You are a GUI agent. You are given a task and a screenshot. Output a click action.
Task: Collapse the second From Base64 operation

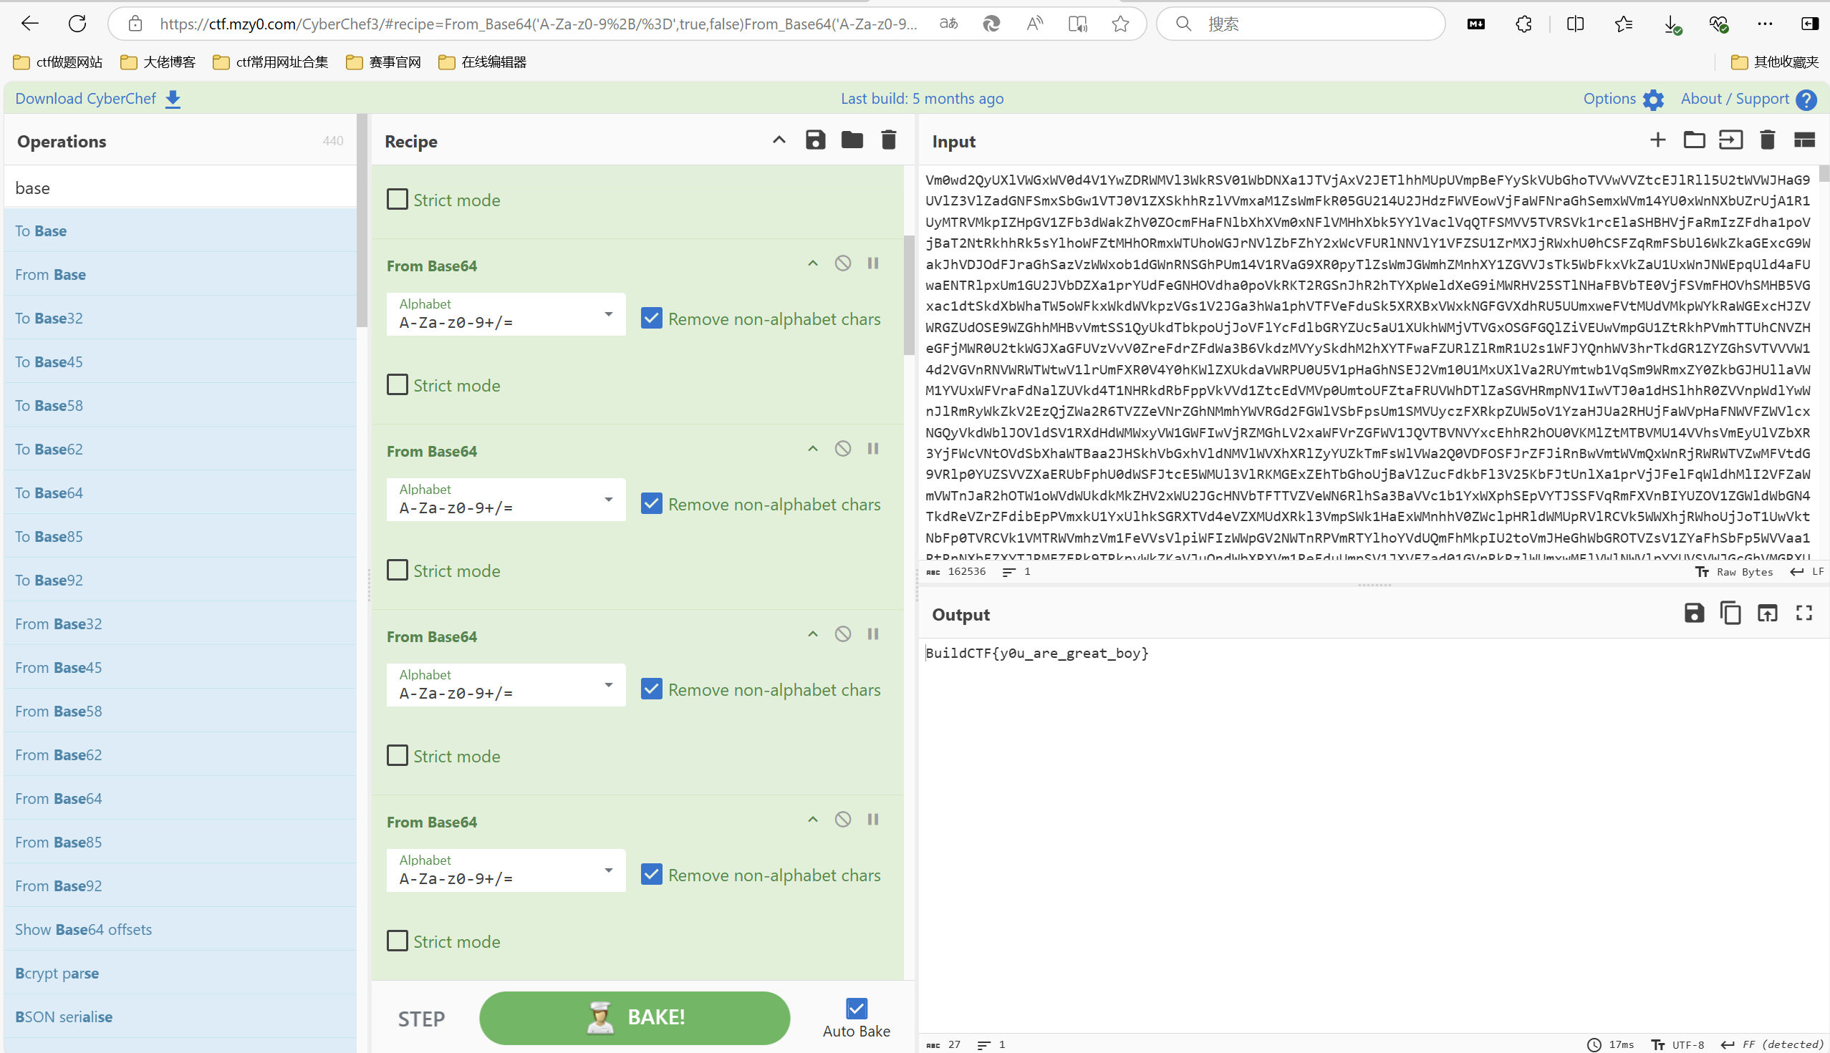(x=813, y=449)
